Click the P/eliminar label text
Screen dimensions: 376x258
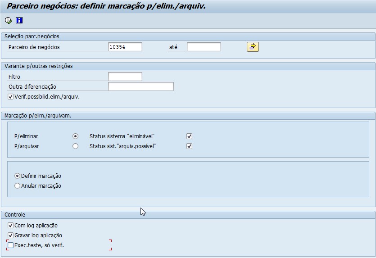coord(26,136)
